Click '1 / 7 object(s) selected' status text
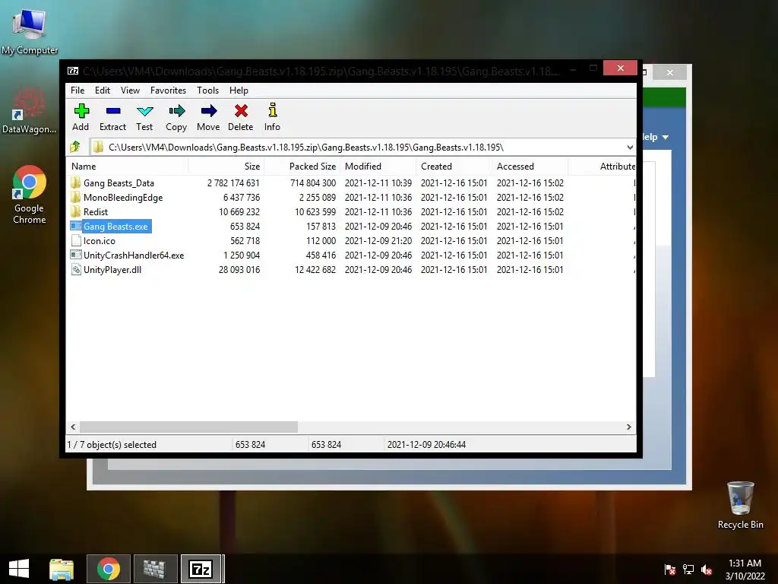Image resolution: width=778 pixels, height=584 pixels. point(112,444)
